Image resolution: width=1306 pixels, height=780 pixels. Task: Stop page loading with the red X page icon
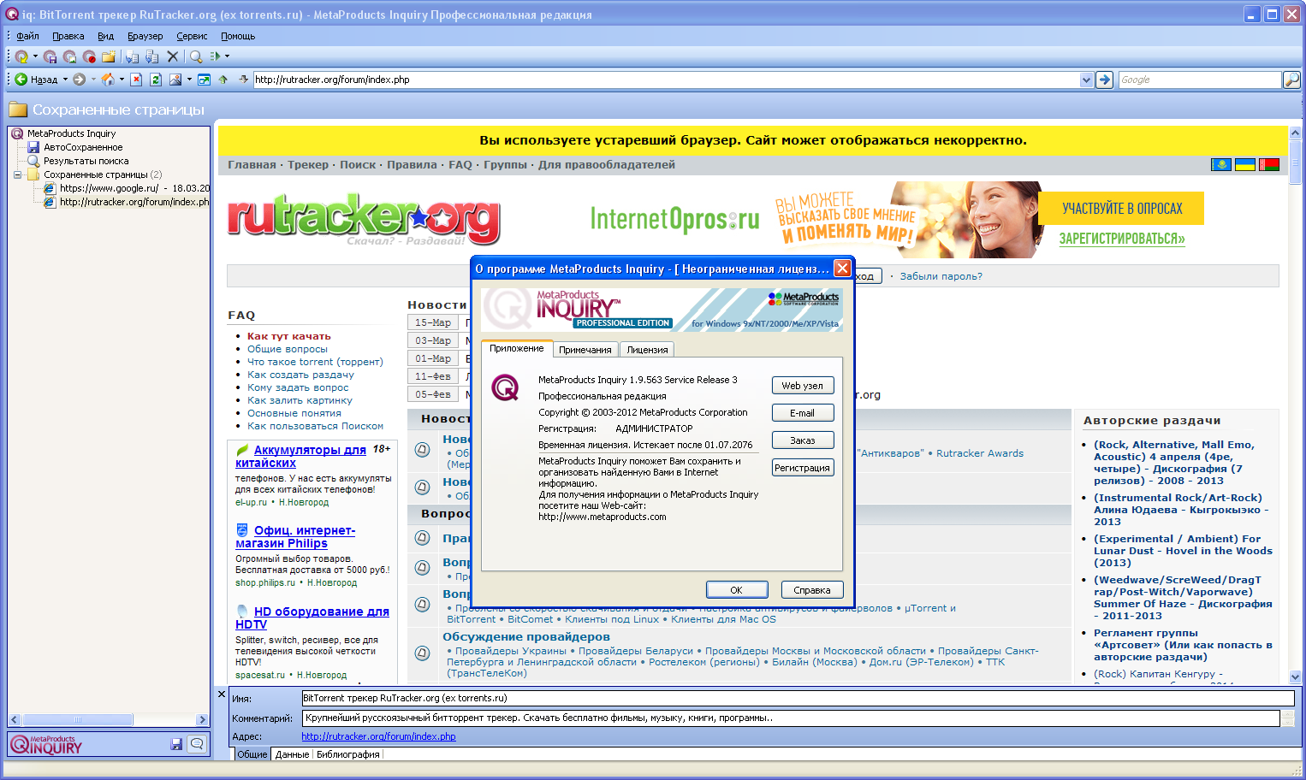click(x=136, y=80)
